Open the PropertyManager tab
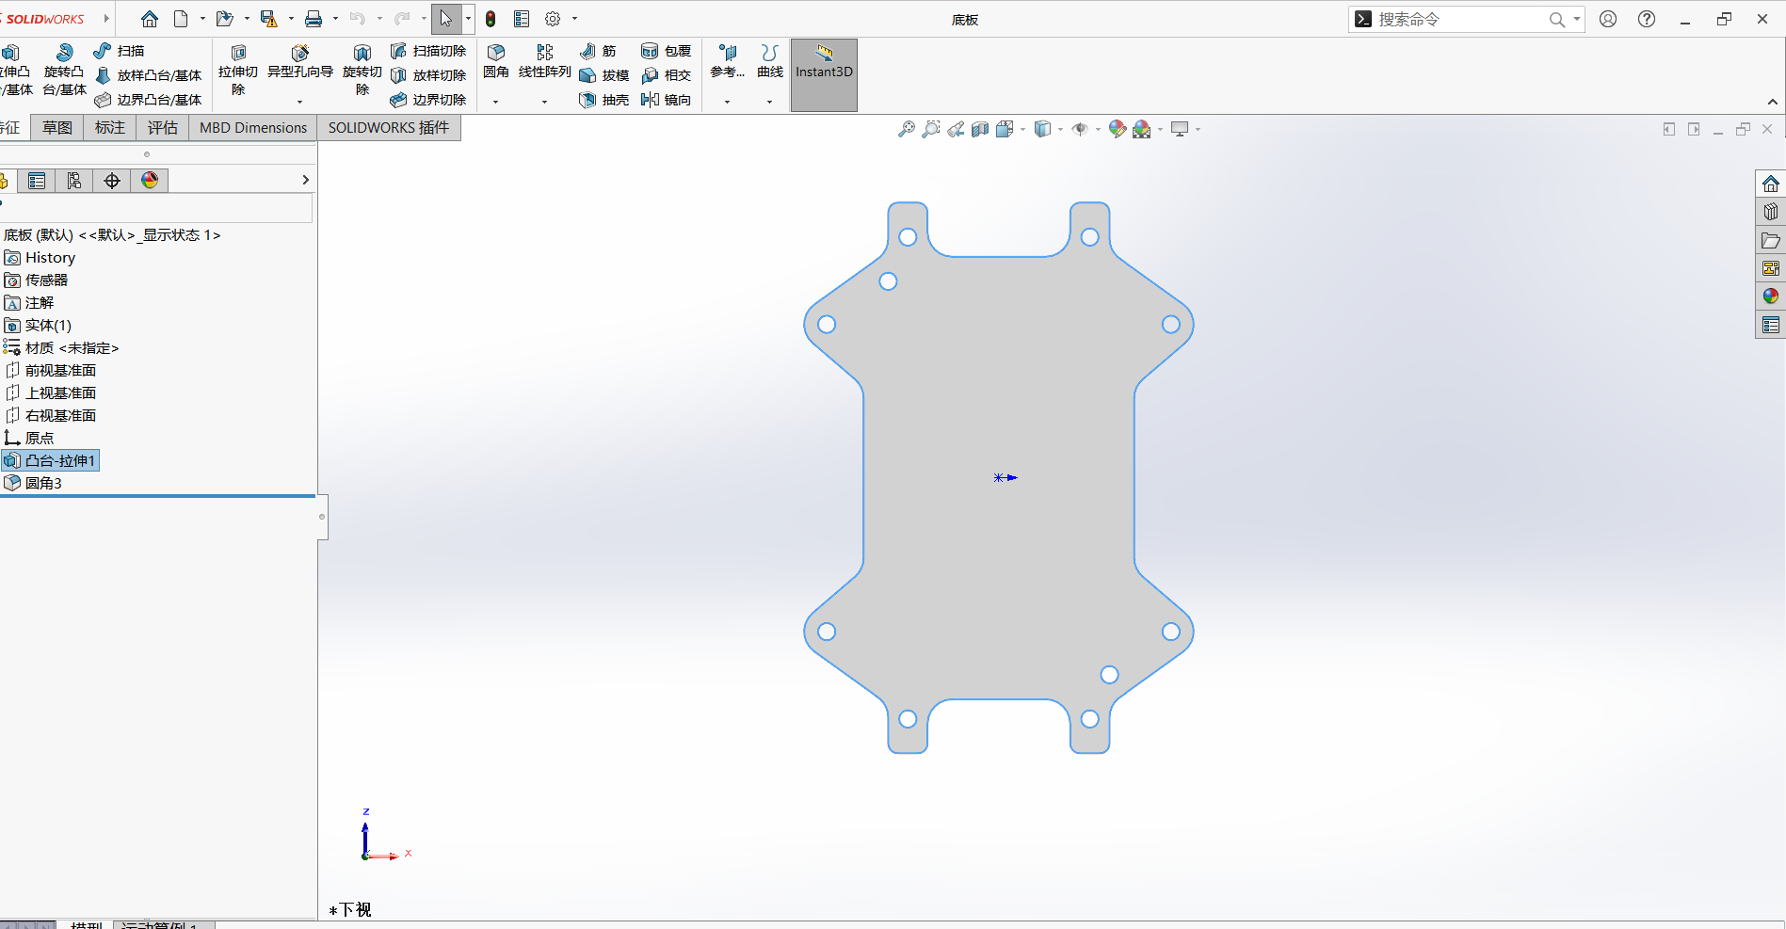Viewport: 1786px width, 929px height. pyautogui.click(x=37, y=181)
